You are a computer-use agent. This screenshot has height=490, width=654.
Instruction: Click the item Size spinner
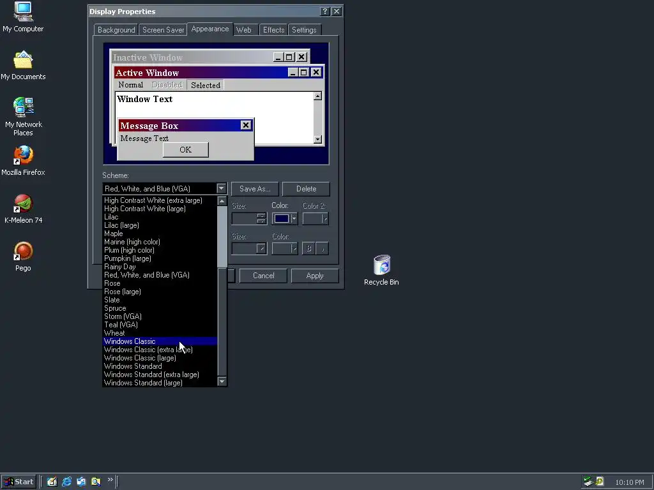(x=261, y=219)
